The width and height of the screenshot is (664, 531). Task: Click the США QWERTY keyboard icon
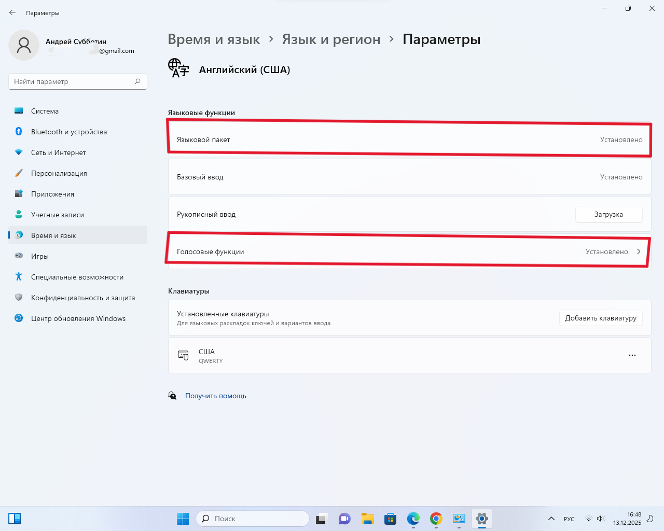(x=183, y=355)
